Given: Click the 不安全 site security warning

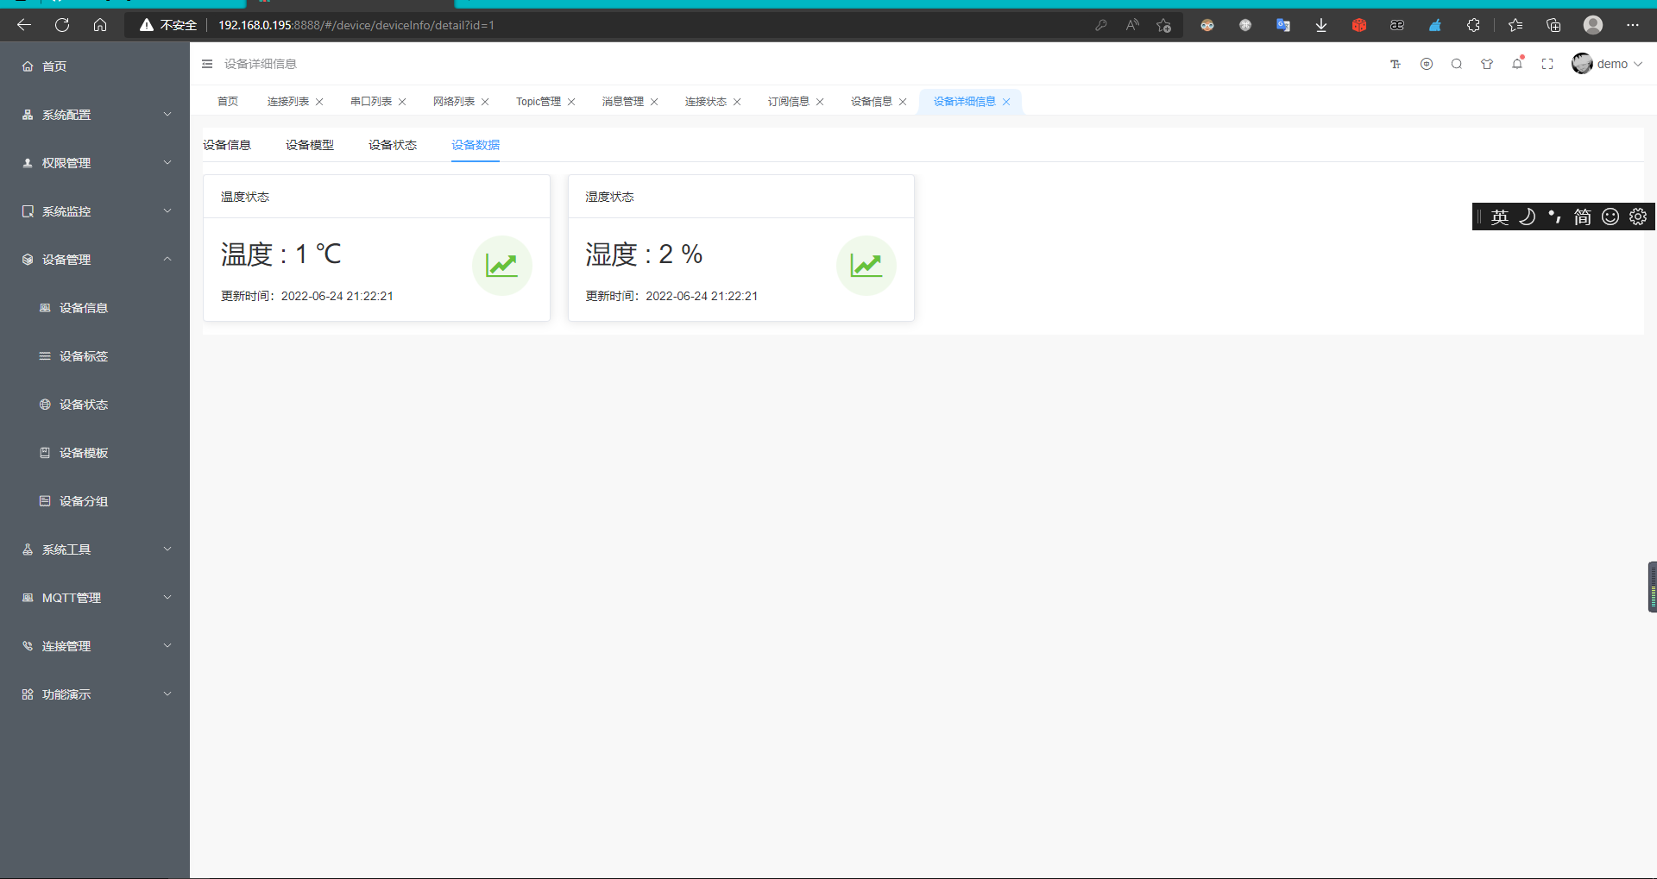Looking at the screenshot, I should (x=169, y=25).
